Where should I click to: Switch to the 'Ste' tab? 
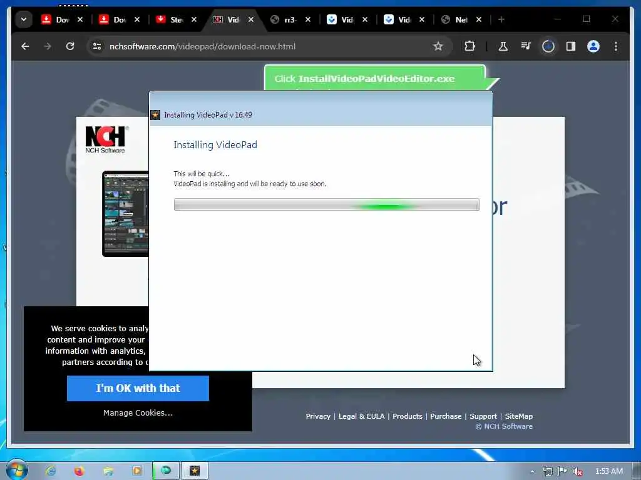(170, 19)
